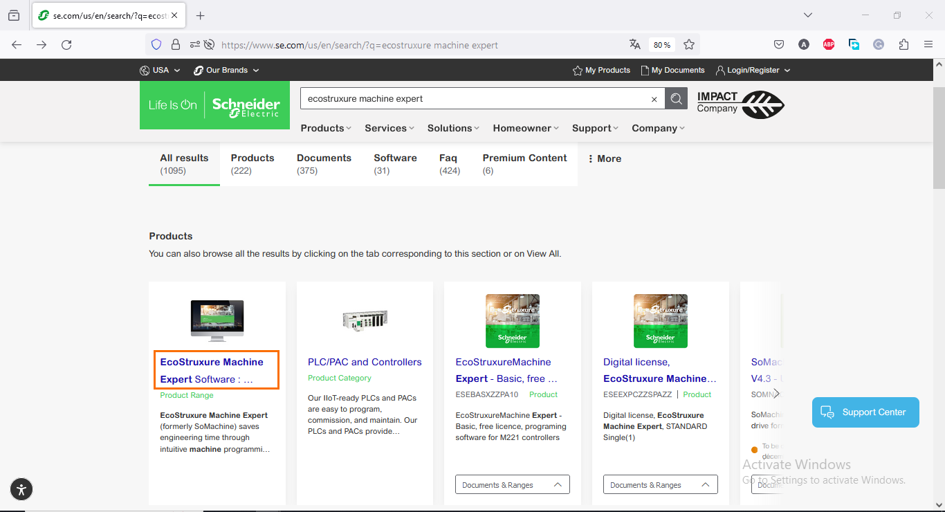Open a new browser tab
Screen dimensions: 945x512
pos(201,15)
